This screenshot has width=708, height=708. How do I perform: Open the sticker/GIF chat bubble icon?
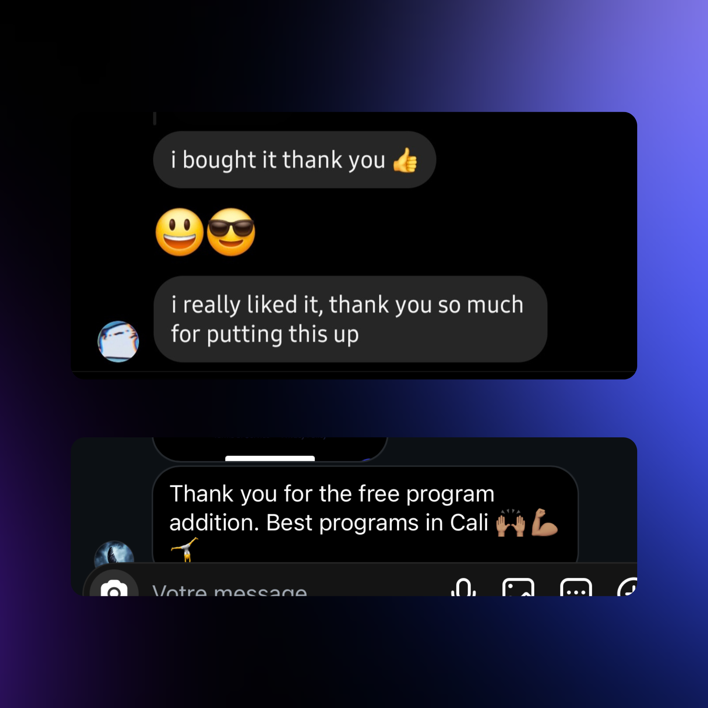click(576, 587)
